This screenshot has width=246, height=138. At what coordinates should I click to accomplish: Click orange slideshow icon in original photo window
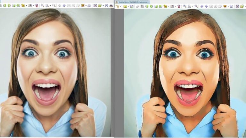pyautogui.click(x=83, y=6)
